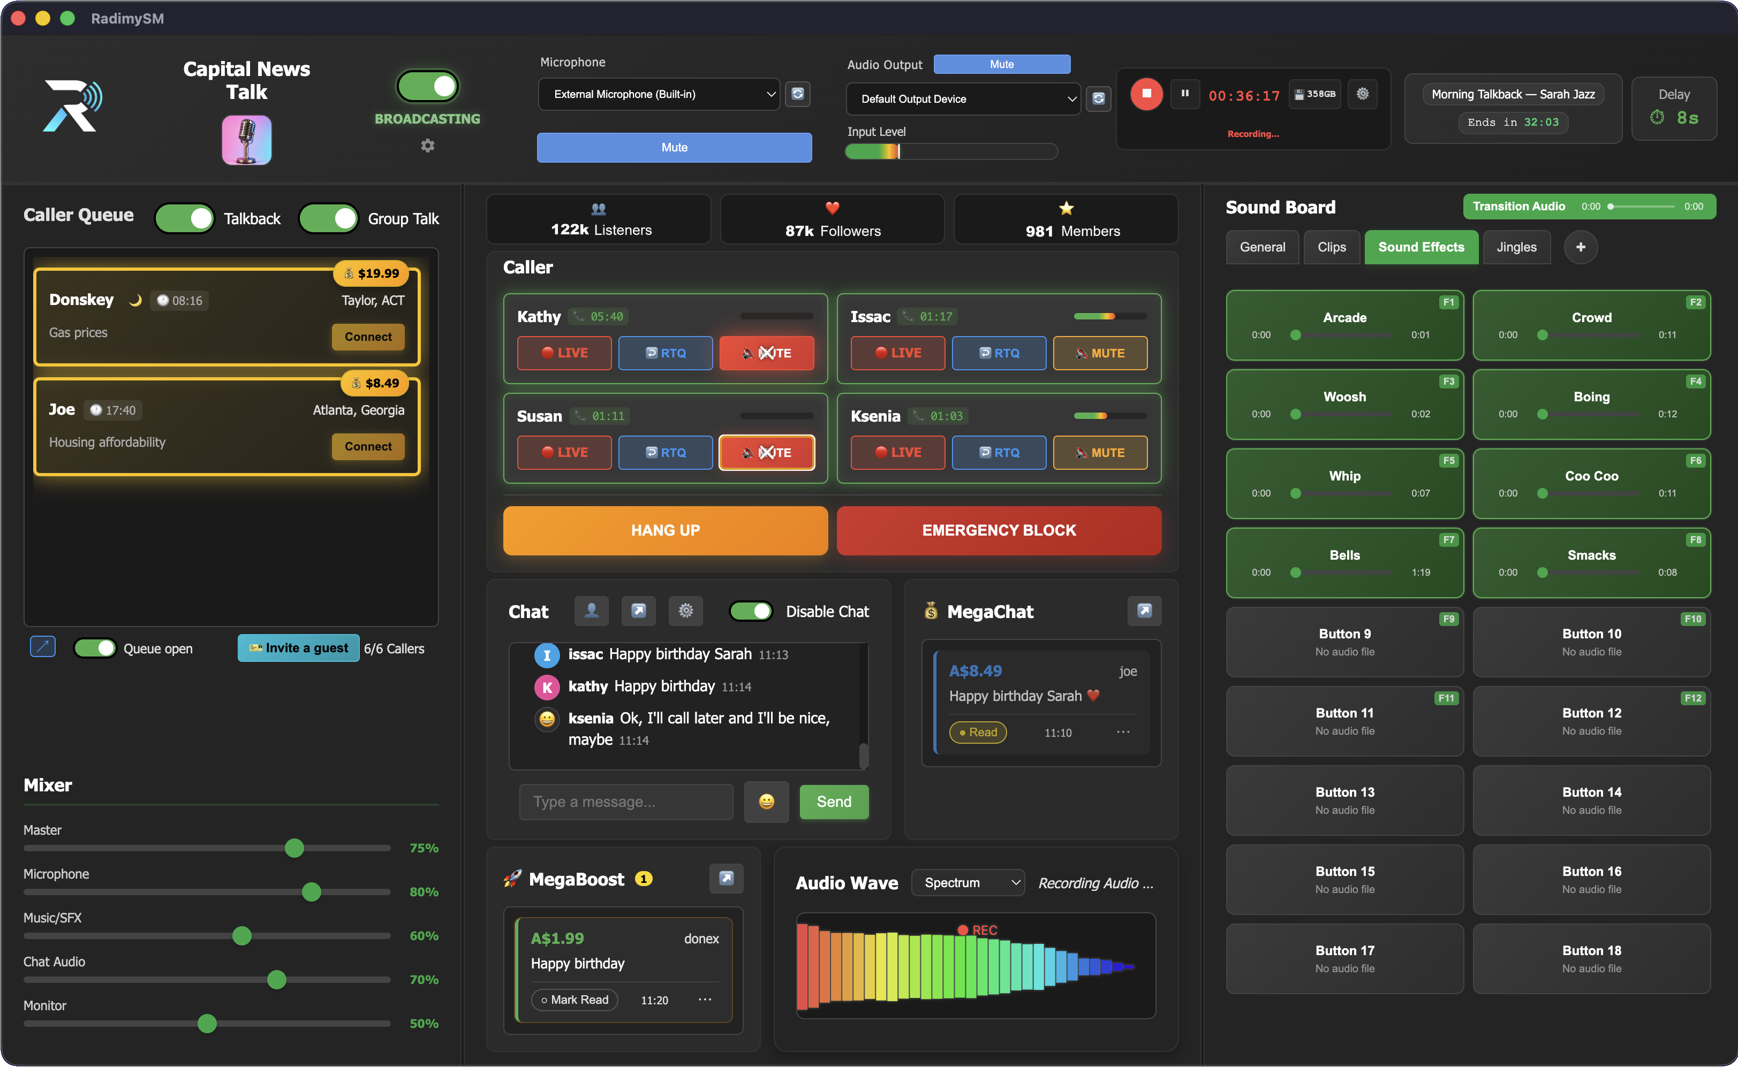This screenshot has width=1738, height=1068.
Task: Mark donex's MegaBoost as read
Action: tap(575, 1000)
